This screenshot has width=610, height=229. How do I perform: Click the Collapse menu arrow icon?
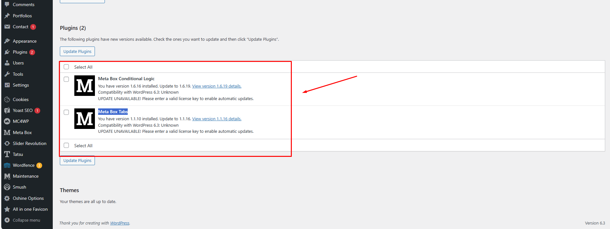tap(7, 220)
